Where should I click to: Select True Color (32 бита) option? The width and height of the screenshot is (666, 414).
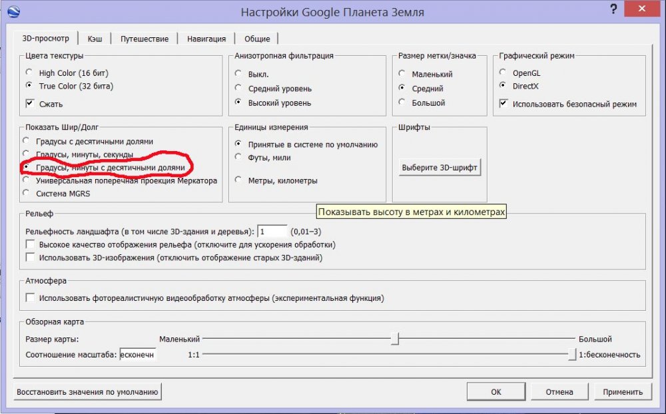(x=70, y=86)
